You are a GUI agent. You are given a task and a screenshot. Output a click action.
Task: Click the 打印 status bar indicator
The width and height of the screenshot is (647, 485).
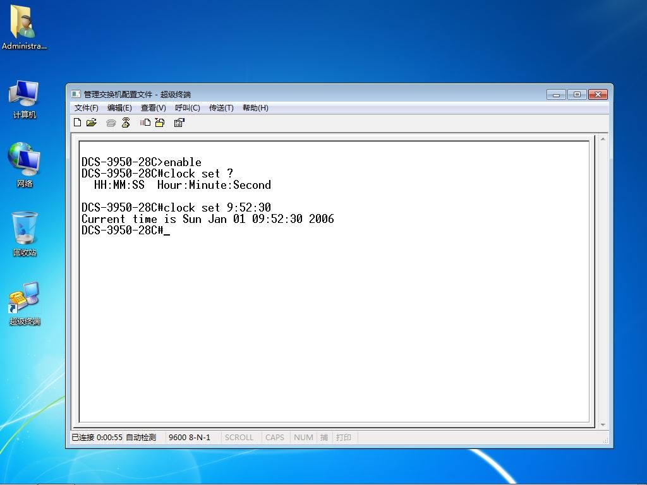(x=343, y=437)
